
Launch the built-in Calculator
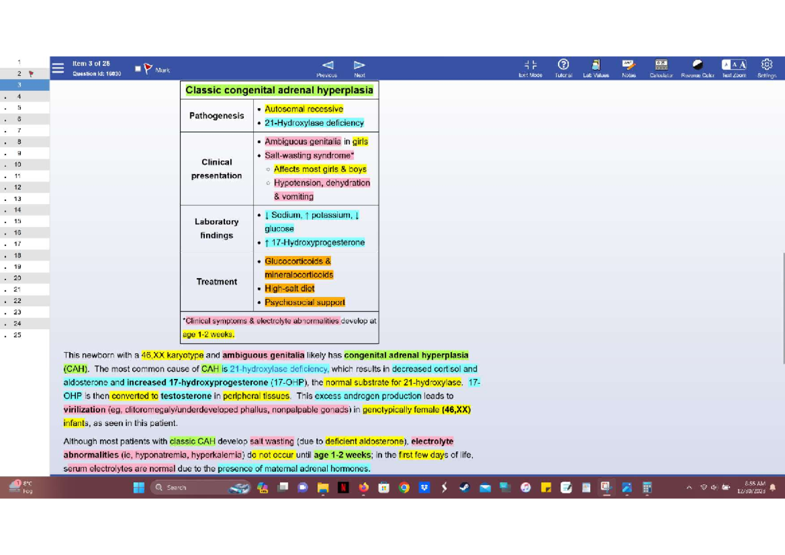click(x=661, y=67)
